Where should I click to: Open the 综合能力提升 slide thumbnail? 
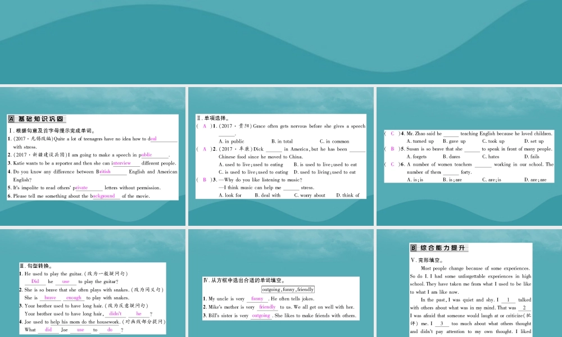[x=469, y=283]
